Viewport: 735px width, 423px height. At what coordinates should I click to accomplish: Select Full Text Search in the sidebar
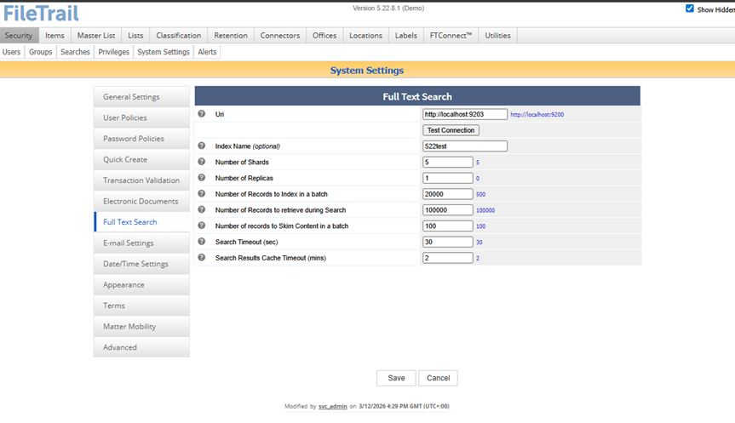tap(141, 221)
